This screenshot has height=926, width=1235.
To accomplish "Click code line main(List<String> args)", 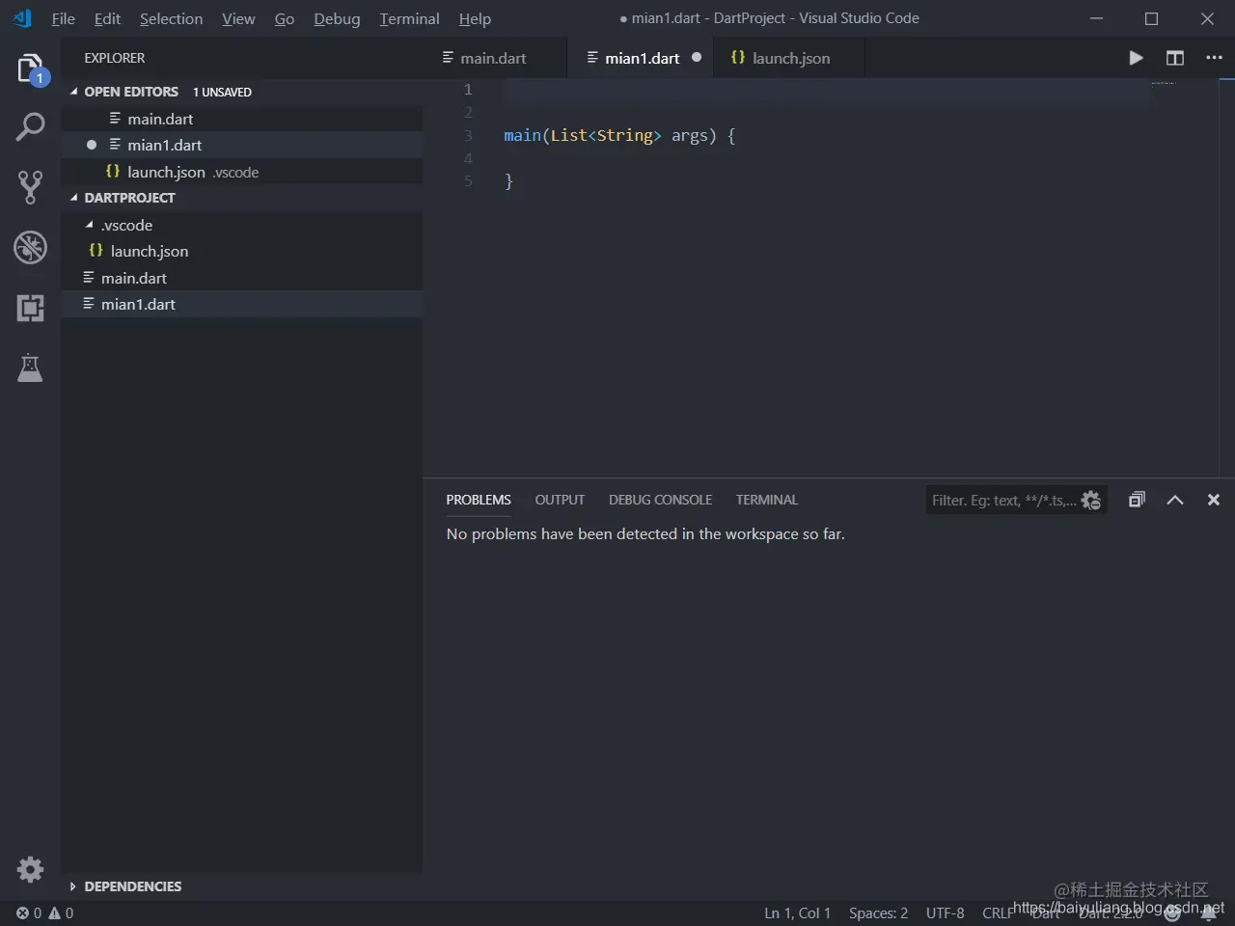I will click(x=618, y=135).
